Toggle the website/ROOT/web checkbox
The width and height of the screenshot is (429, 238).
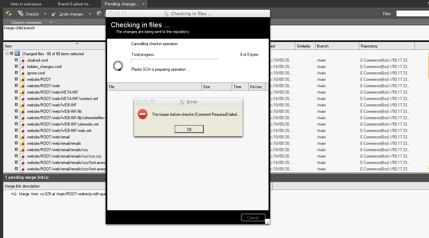(x=16, y=86)
